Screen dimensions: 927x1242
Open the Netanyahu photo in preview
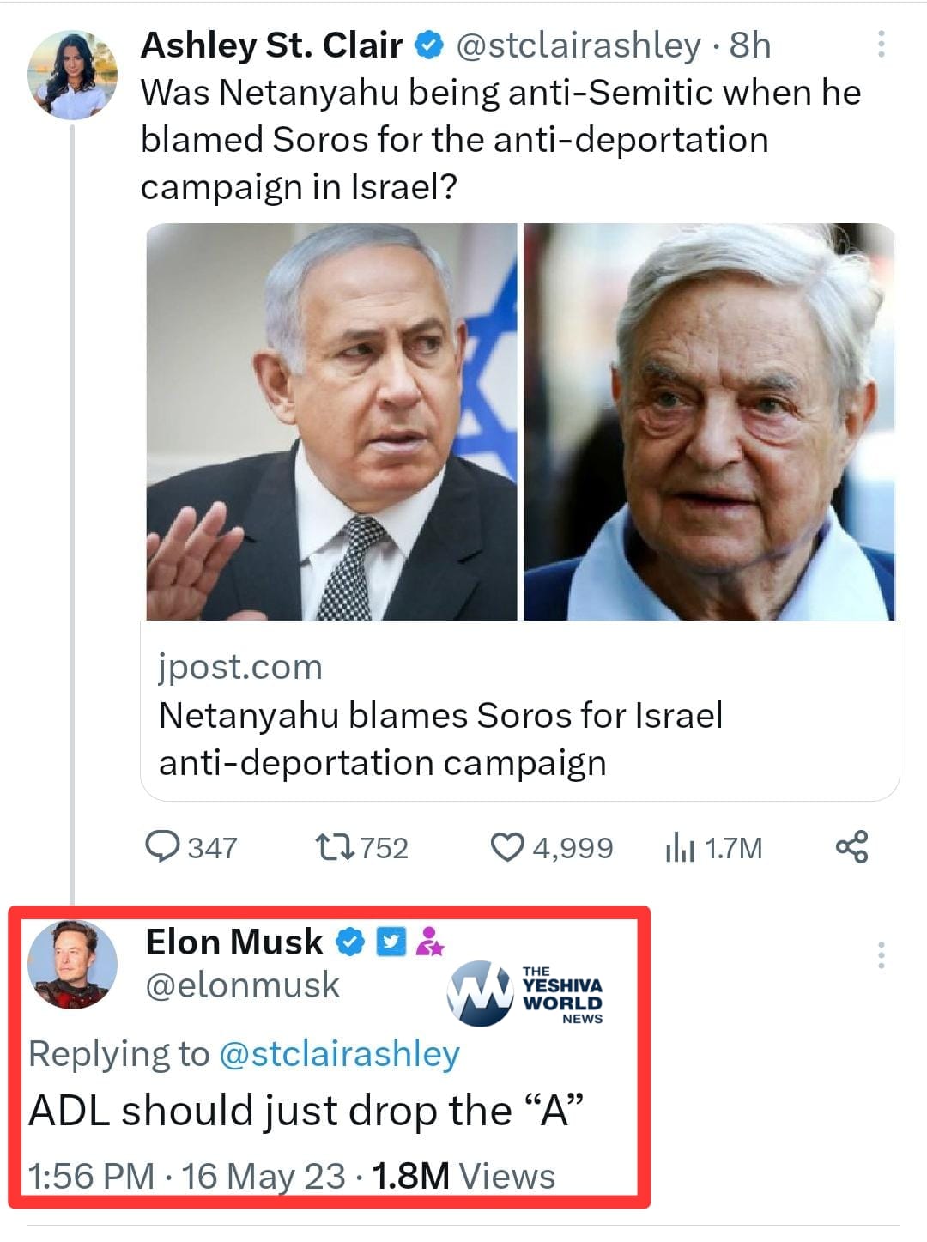(332, 421)
